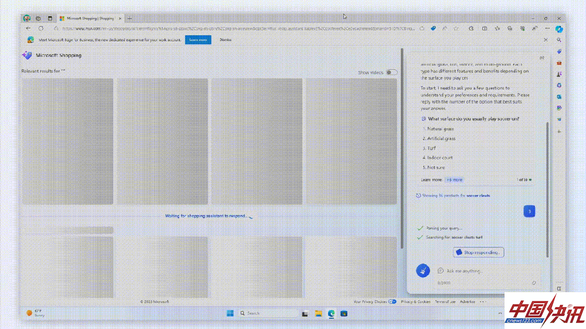Open Your Privacy Choices link
586x329 pixels.
pyautogui.click(x=375, y=302)
